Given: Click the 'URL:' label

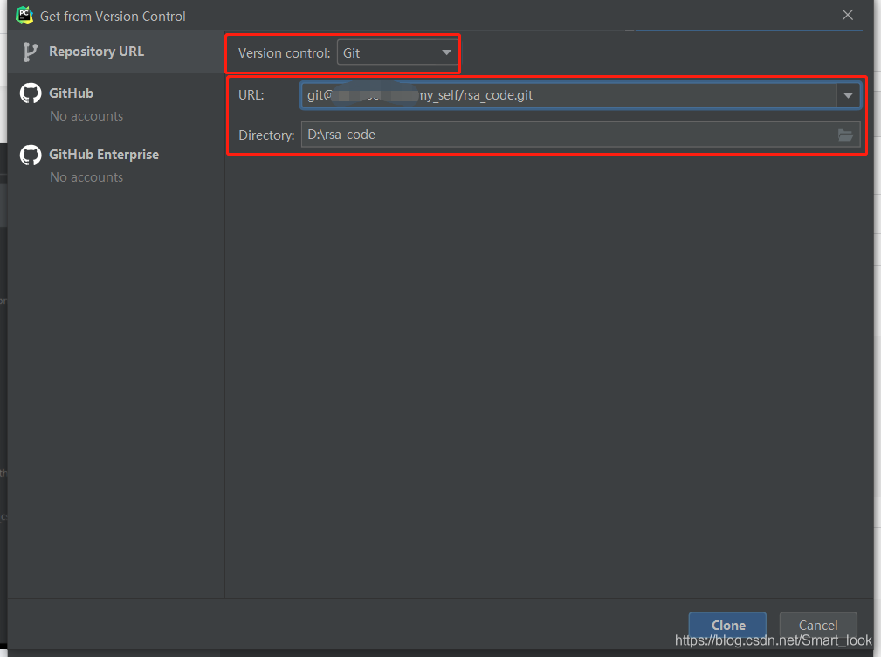Looking at the screenshot, I should [x=251, y=95].
